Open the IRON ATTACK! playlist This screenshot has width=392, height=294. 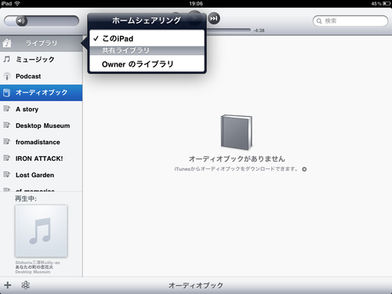[x=41, y=158]
